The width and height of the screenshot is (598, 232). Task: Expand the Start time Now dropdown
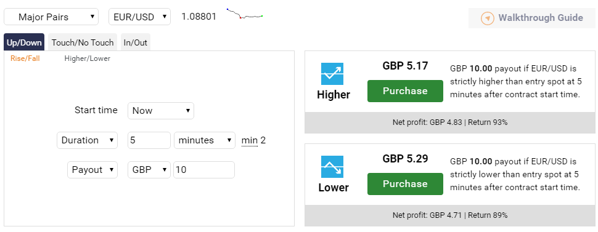tap(161, 111)
